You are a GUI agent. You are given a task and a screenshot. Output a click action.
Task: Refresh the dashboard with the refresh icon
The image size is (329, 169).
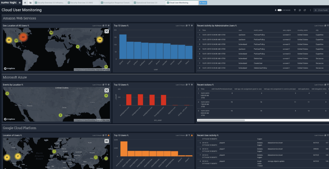[x=305, y=10]
